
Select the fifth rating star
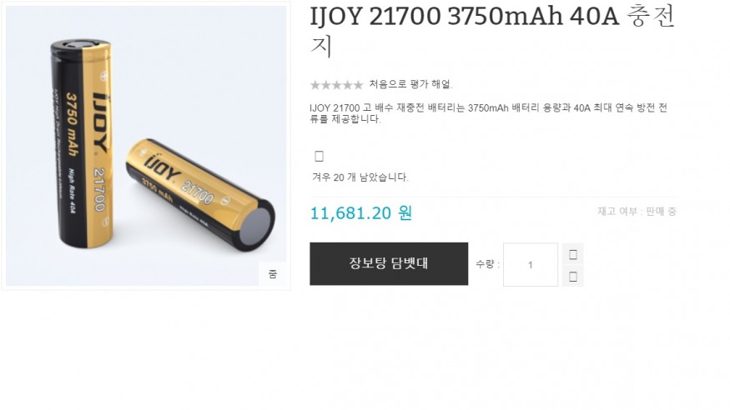pyautogui.click(x=358, y=85)
